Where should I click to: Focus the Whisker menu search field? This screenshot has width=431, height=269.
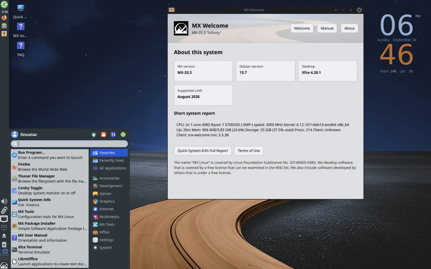(x=69, y=144)
